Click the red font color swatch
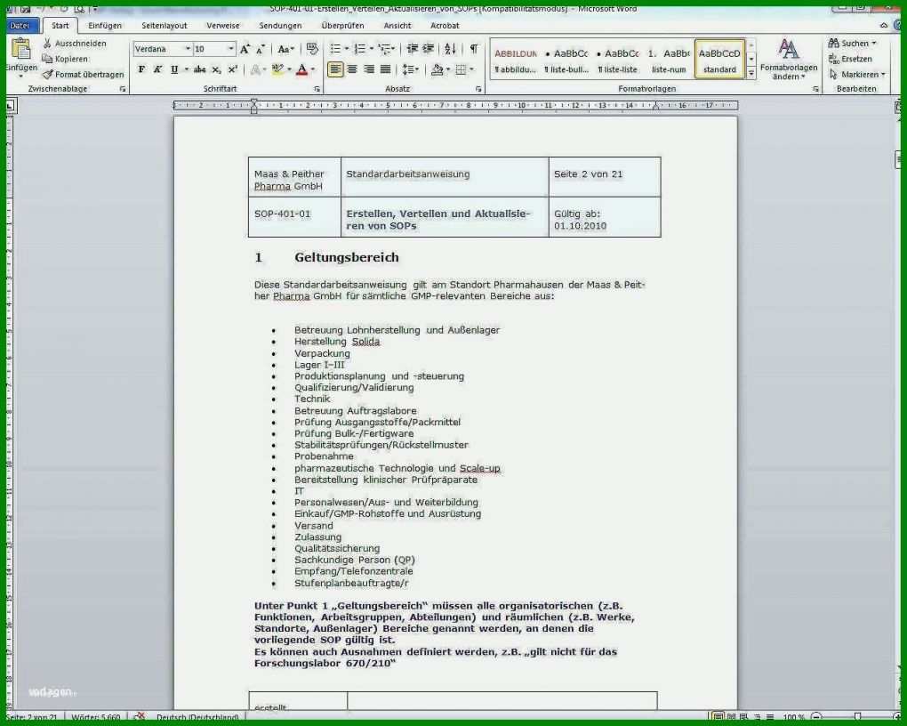 pyautogui.click(x=302, y=70)
